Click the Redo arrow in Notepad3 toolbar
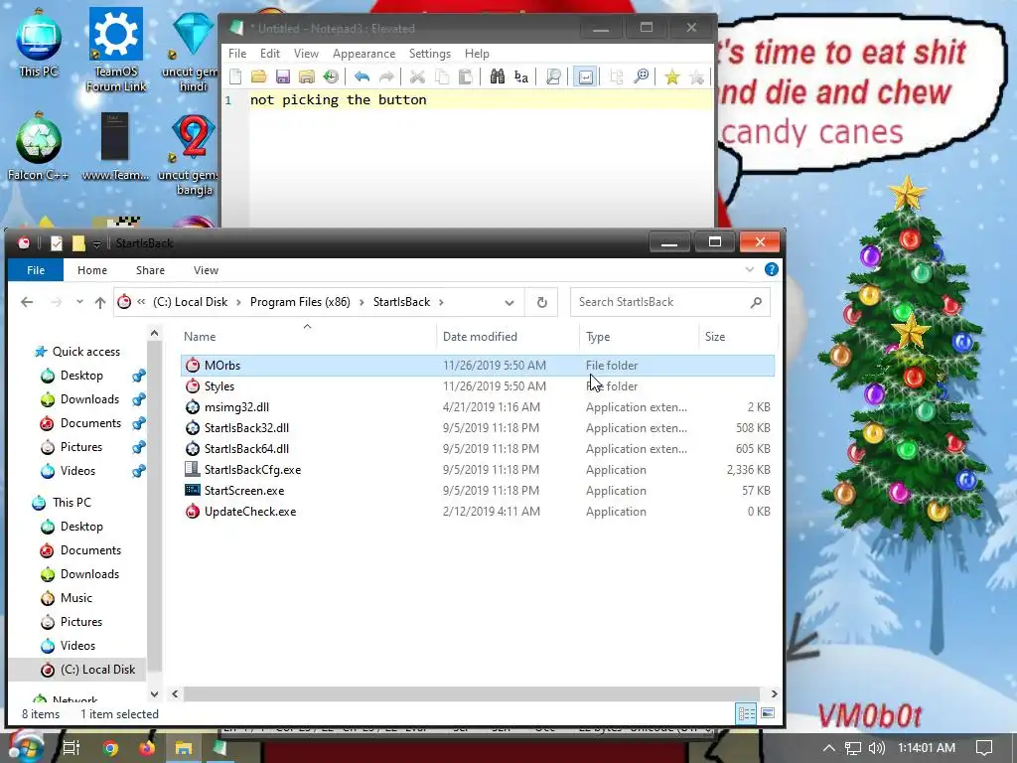 pos(386,76)
